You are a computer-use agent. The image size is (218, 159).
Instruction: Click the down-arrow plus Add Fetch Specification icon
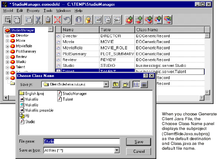pyautogui.click(x=158, y=19)
